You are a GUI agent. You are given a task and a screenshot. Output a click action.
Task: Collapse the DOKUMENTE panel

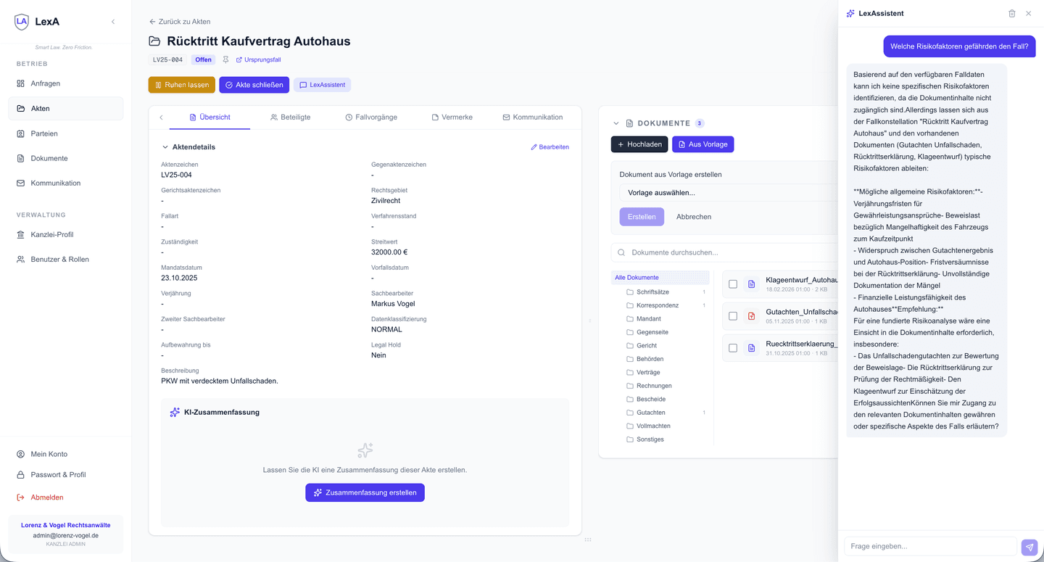616,123
